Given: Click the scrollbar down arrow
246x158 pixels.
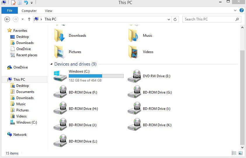Looking at the screenshot, I should (242, 147).
